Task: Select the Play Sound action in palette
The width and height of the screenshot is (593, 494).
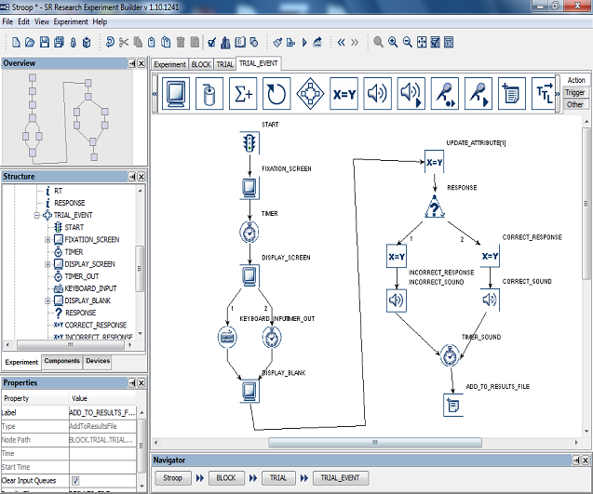Action: [x=377, y=93]
